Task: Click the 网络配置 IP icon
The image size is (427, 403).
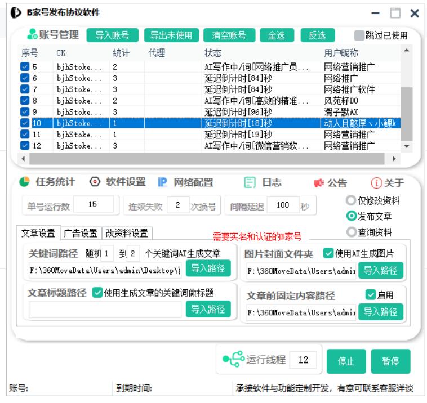Action: point(163,182)
